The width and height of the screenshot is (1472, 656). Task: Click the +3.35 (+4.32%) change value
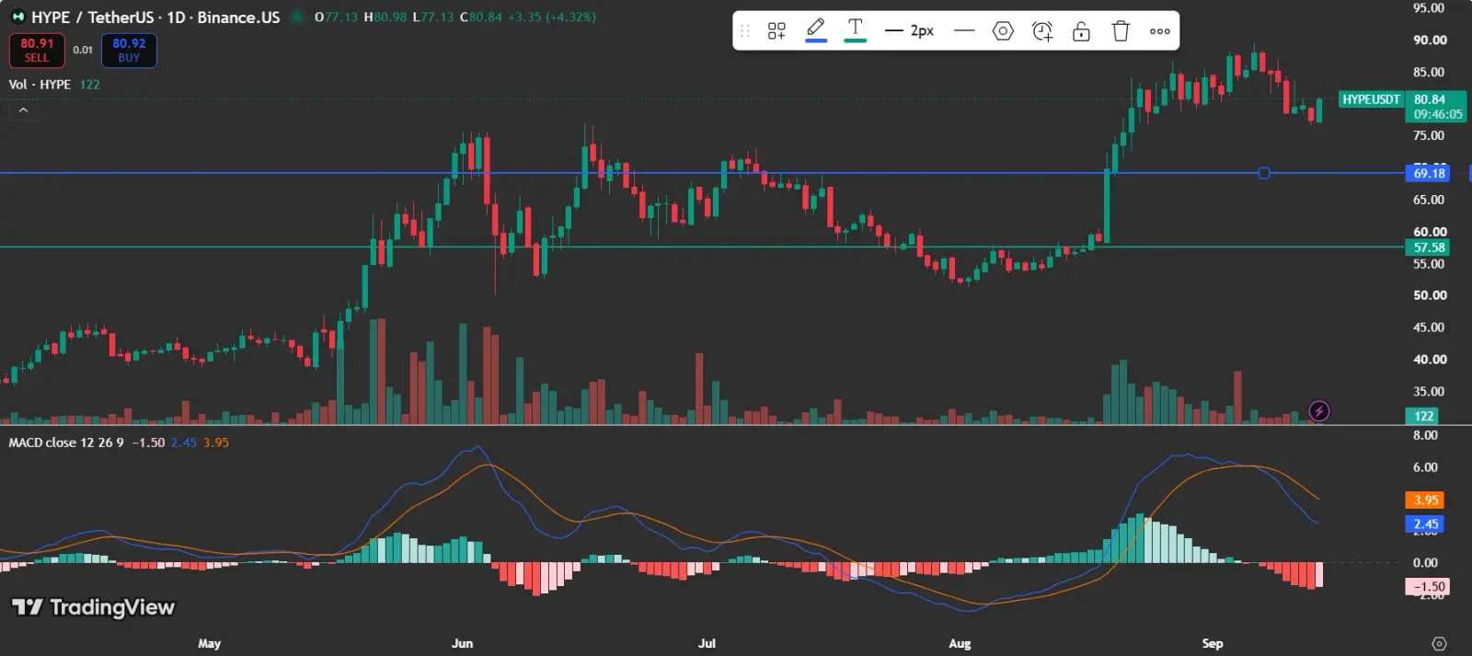(552, 17)
